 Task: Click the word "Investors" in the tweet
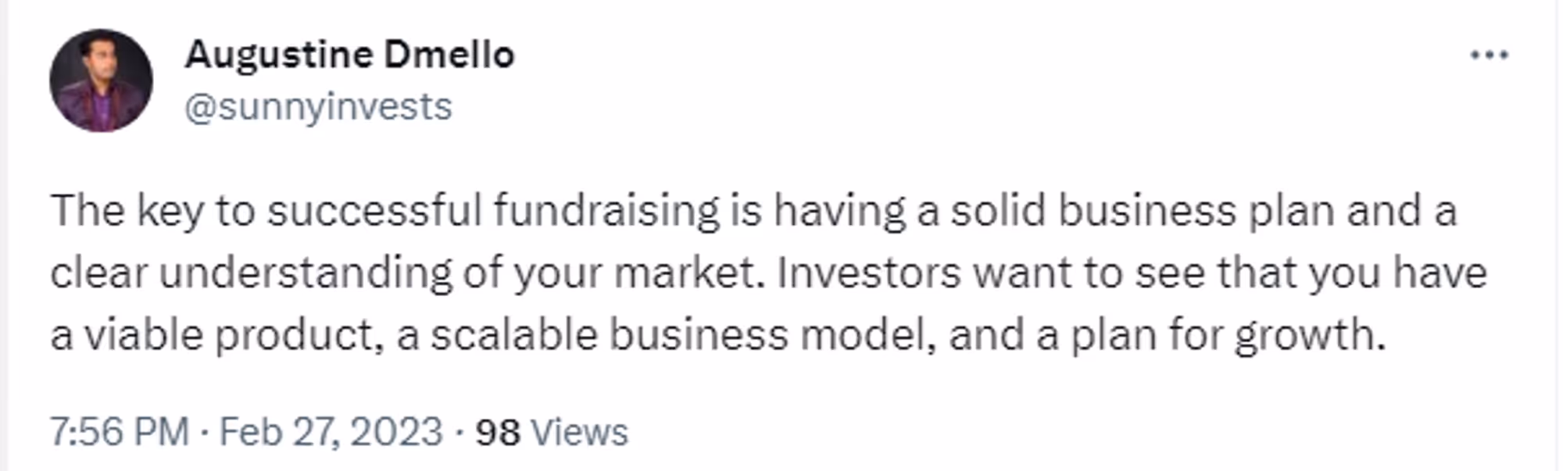tap(868, 273)
